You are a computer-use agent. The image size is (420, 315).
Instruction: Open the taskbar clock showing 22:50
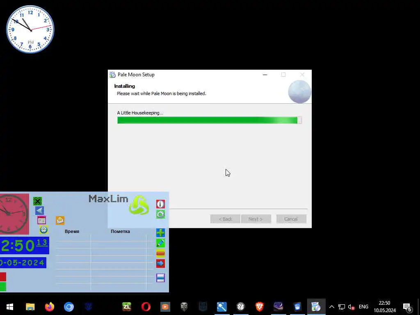385,307
